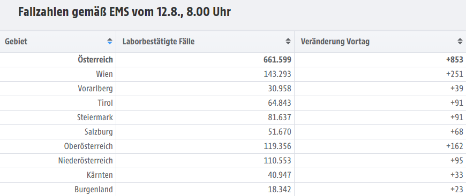Select the Oberösterreich row label
Viewport: 466px width, 196px height.
pyautogui.click(x=88, y=146)
